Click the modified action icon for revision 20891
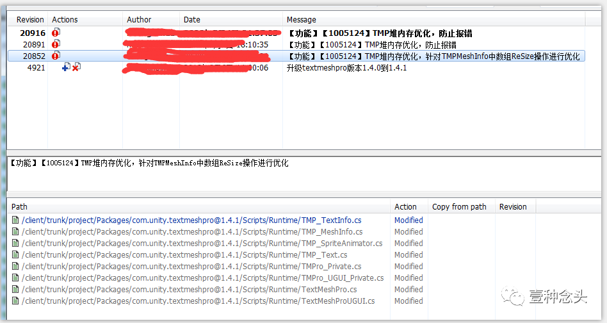The height and width of the screenshot is (323, 607). pyautogui.click(x=56, y=44)
